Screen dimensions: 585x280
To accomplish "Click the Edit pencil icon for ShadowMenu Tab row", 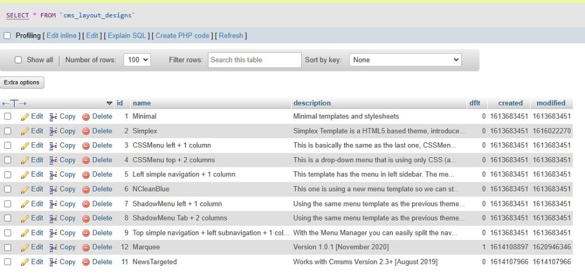I will click(25, 218).
